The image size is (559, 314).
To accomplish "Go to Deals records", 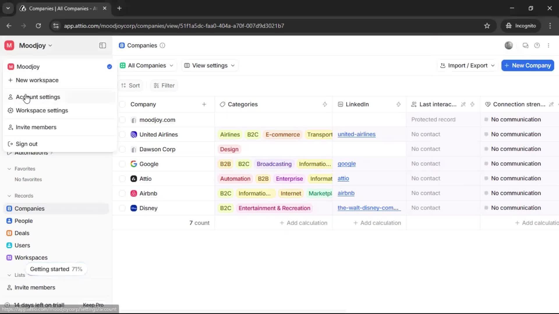I will [x=56, y=233].
